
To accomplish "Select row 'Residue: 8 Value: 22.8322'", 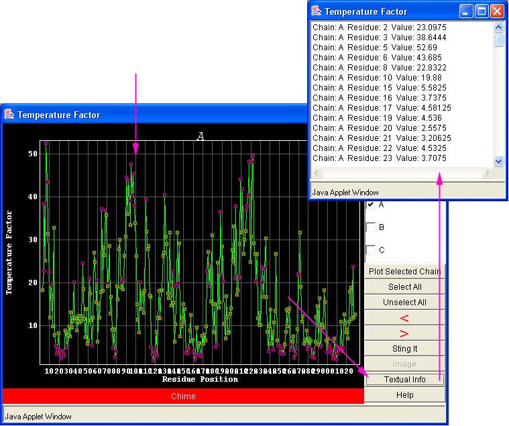I will click(x=380, y=68).
